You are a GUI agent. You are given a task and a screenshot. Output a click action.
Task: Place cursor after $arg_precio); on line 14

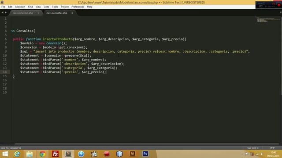pos(106,72)
